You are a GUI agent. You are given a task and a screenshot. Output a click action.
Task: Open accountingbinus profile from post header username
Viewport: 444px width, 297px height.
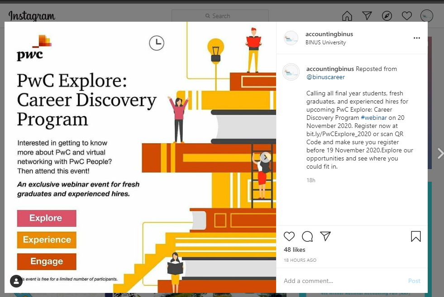click(329, 34)
